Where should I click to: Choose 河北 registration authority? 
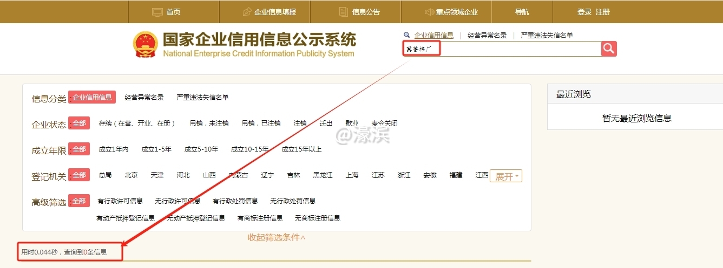(x=183, y=175)
